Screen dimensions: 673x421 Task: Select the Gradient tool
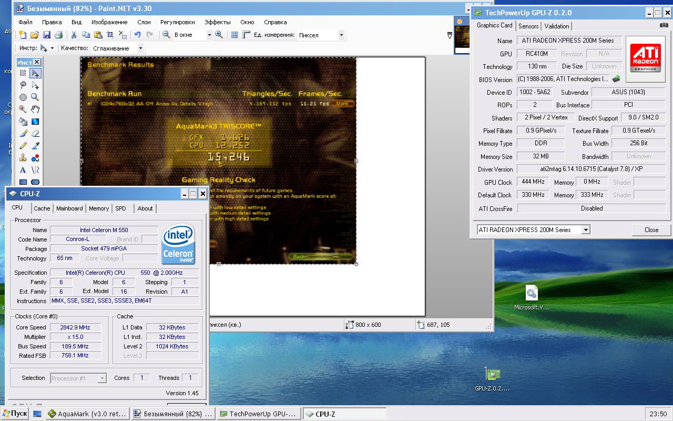(x=35, y=122)
